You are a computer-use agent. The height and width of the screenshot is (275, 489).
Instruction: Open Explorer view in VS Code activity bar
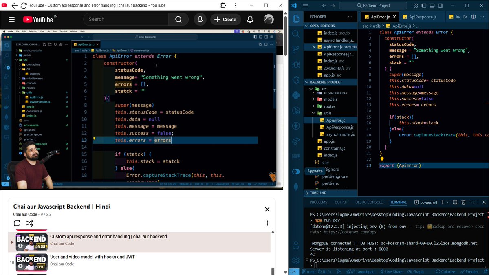[296, 18]
